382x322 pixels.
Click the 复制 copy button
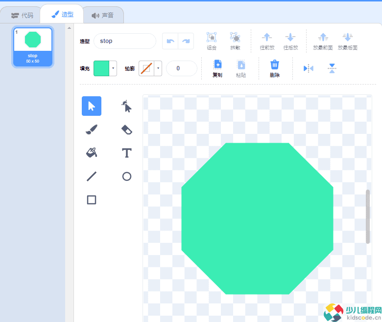coord(217,68)
